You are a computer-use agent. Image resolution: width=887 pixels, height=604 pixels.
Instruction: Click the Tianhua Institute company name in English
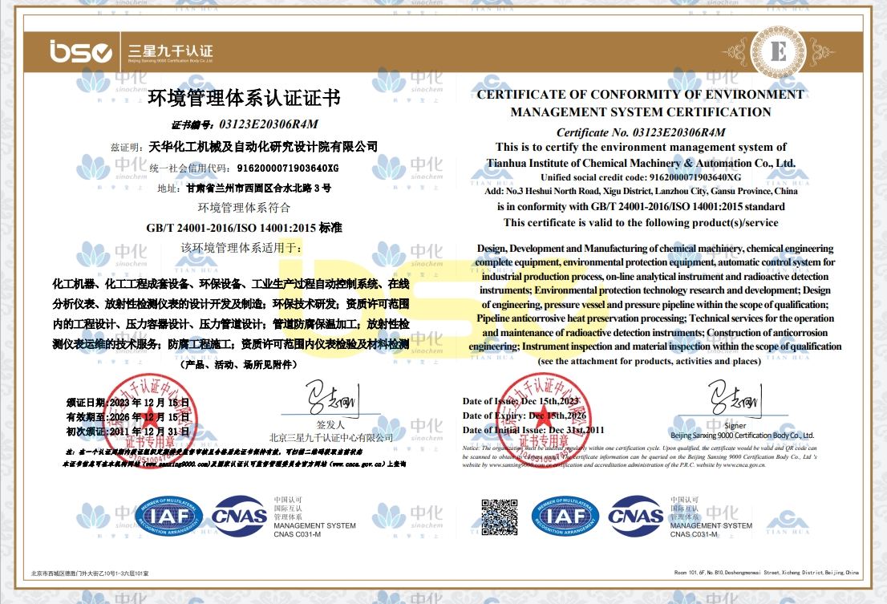[x=640, y=162]
